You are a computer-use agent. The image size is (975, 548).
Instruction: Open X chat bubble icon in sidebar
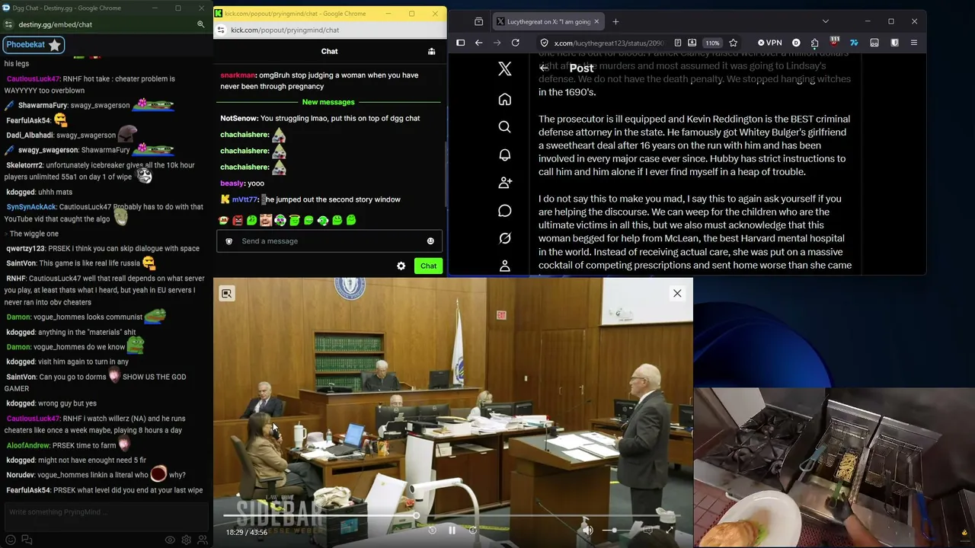[x=504, y=211]
